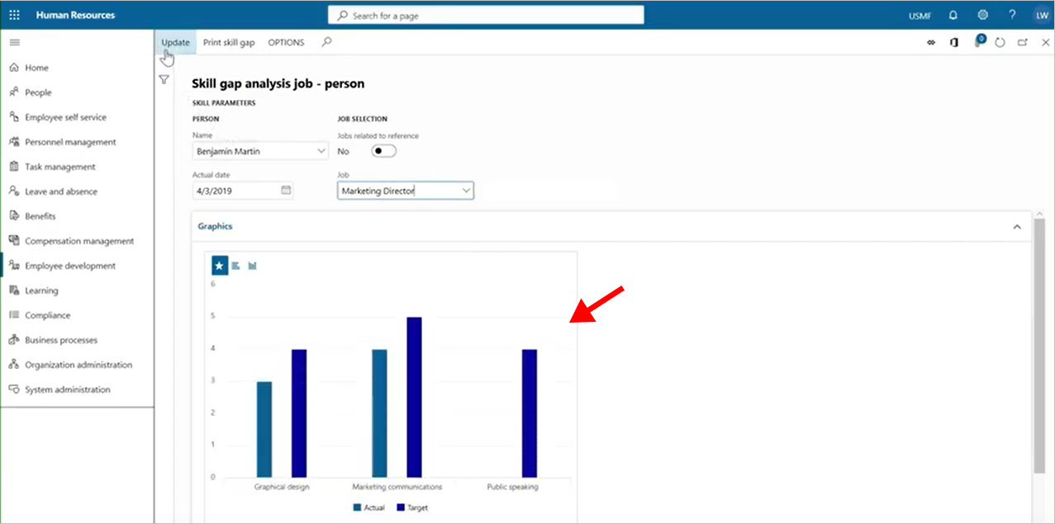Viewport: 1055px width, 524px height.
Task: Click the notifications bell icon
Action: [x=953, y=15]
